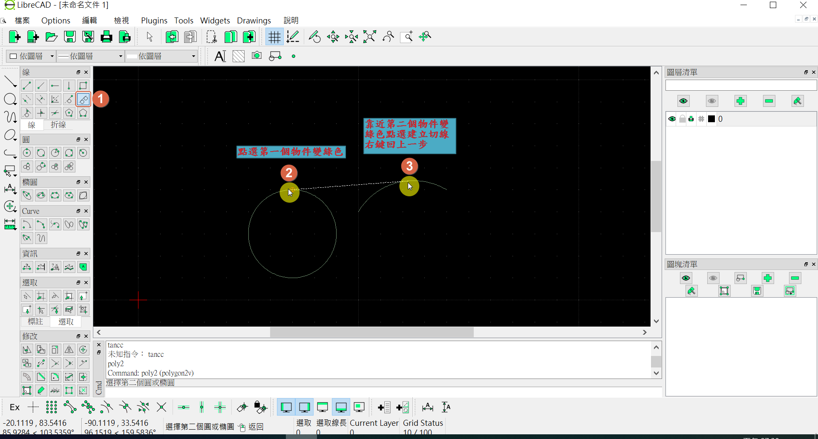Click the save block icon
The width and height of the screenshot is (818, 439).
[x=757, y=291]
